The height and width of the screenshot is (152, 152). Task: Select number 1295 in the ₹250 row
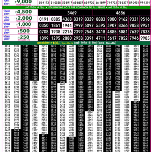coord(56,38)
